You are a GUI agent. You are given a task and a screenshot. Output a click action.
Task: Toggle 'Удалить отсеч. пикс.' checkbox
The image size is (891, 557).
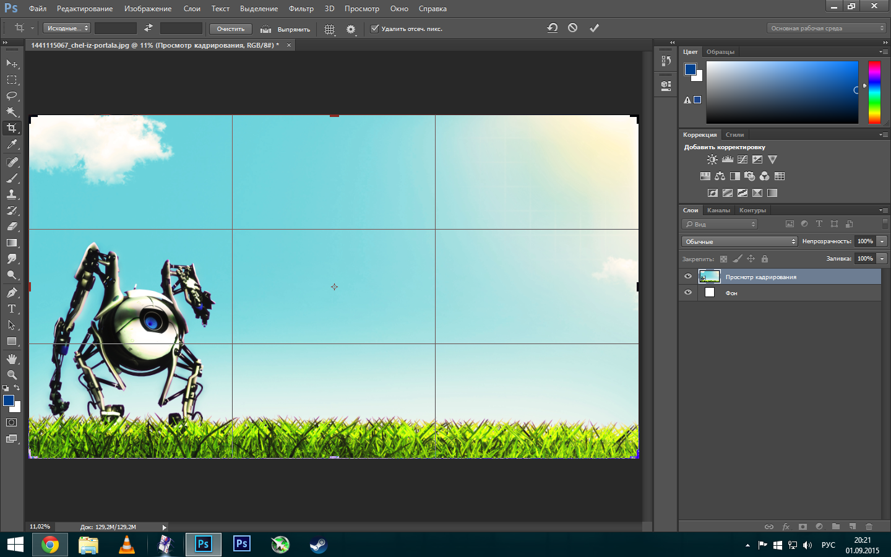click(374, 28)
